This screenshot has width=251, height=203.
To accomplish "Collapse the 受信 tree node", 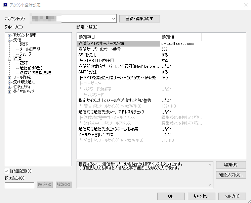I will [x=10, y=40].
